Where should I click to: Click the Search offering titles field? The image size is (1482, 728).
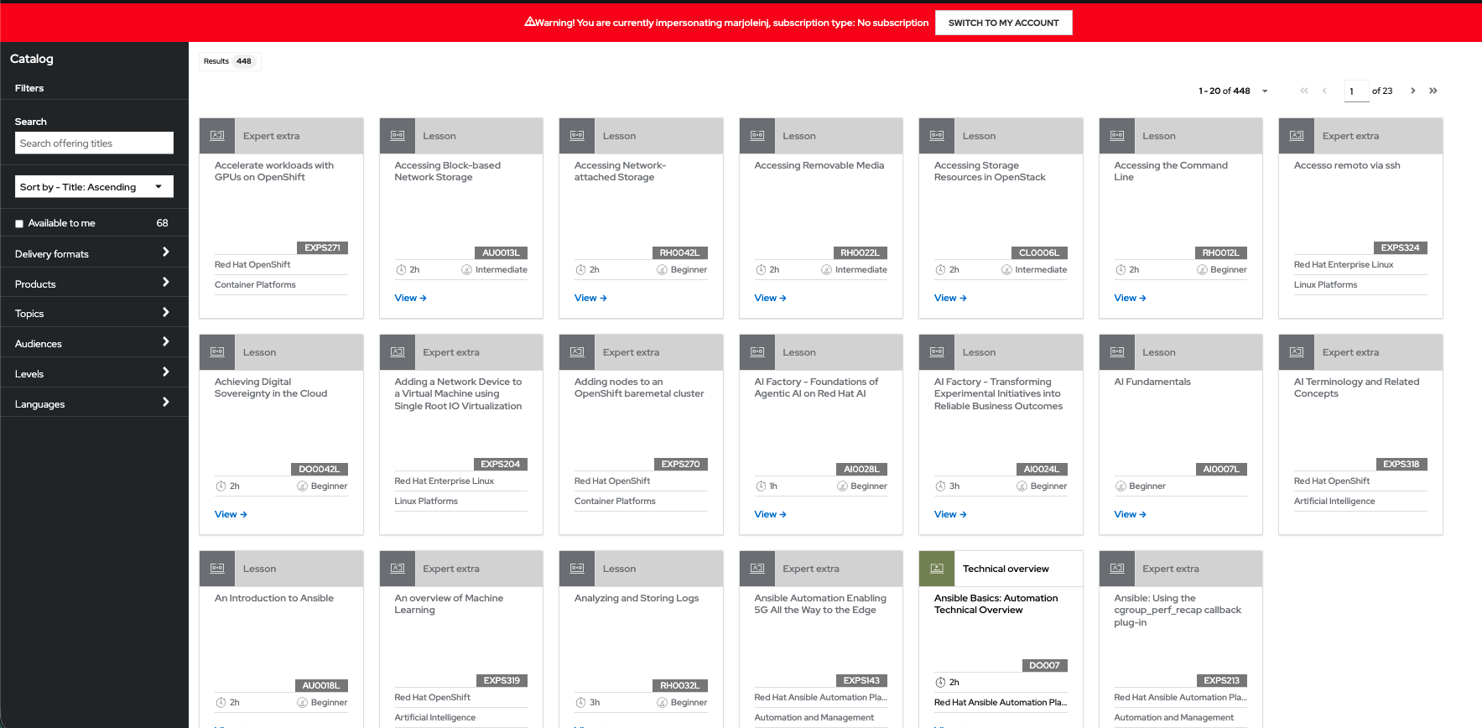[94, 143]
